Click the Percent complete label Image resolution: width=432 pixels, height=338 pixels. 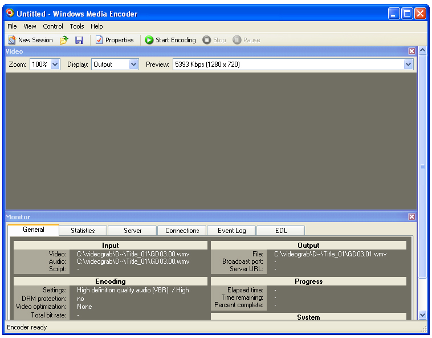point(239,305)
